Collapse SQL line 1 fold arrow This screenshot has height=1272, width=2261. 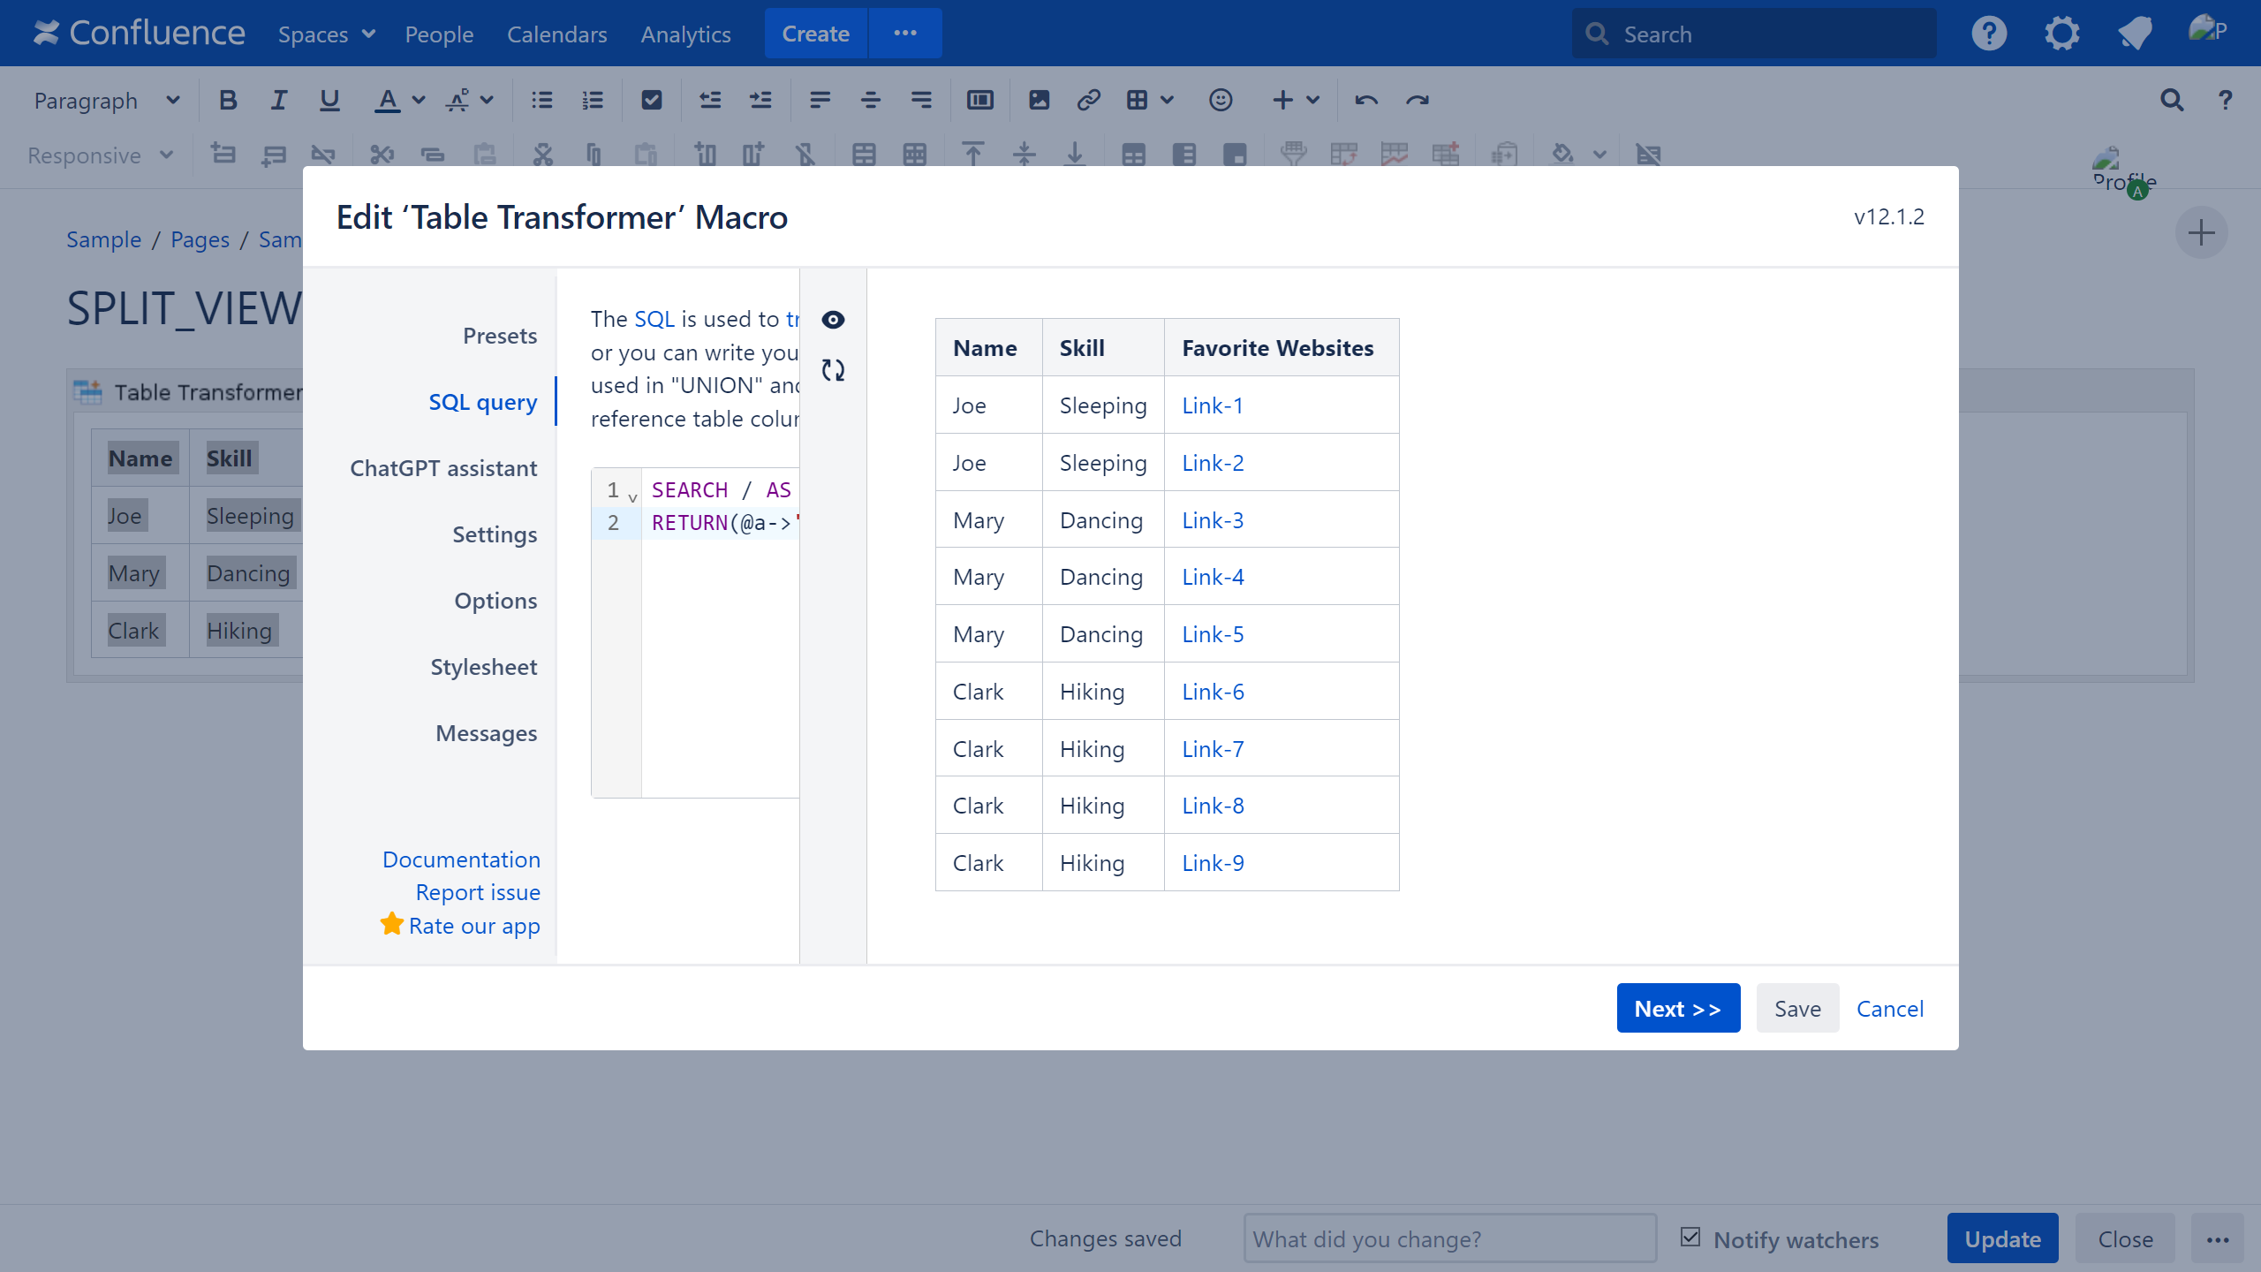pyautogui.click(x=632, y=497)
